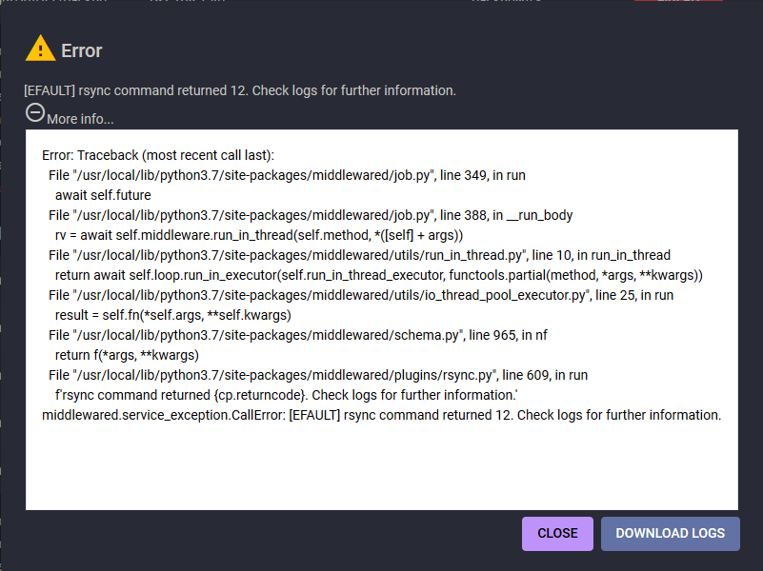Image resolution: width=763 pixels, height=571 pixels.
Task: Click the run_in_thread.py line 10 entry
Action: coord(359,255)
